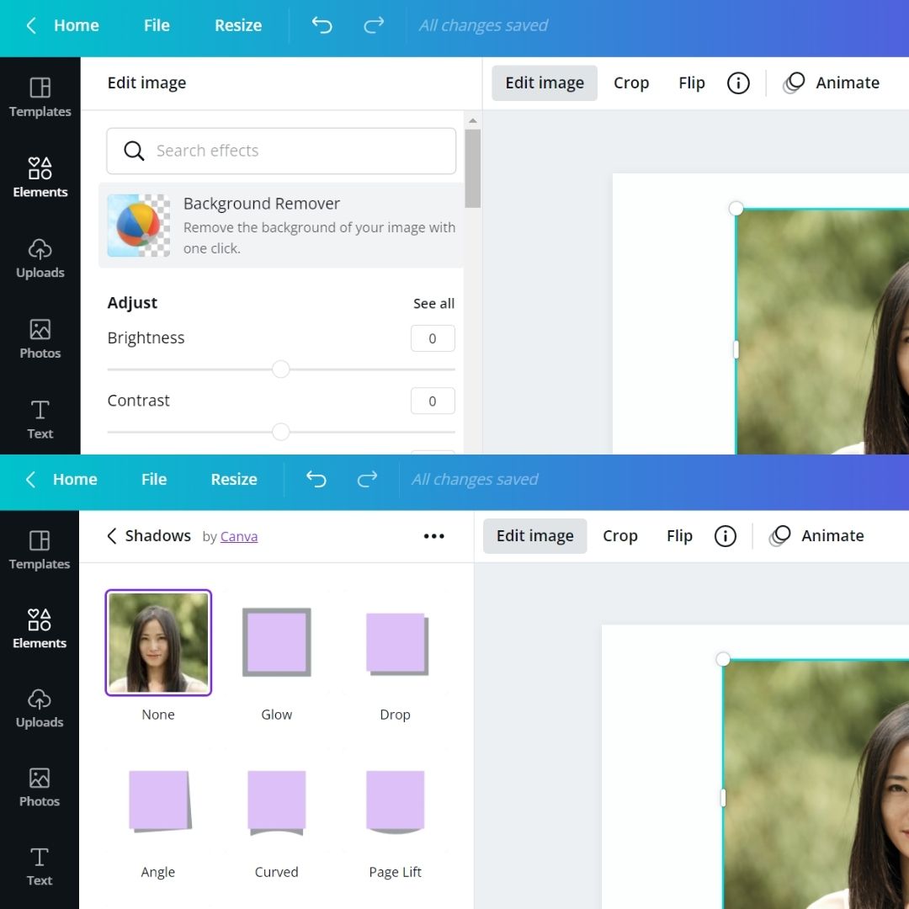Open the Resize menu
Screen dimensions: 909x909
pyautogui.click(x=237, y=25)
